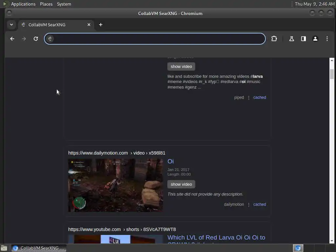
Task: Click the CollabVM SearXNG taskbar window button
Action: [39, 248]
